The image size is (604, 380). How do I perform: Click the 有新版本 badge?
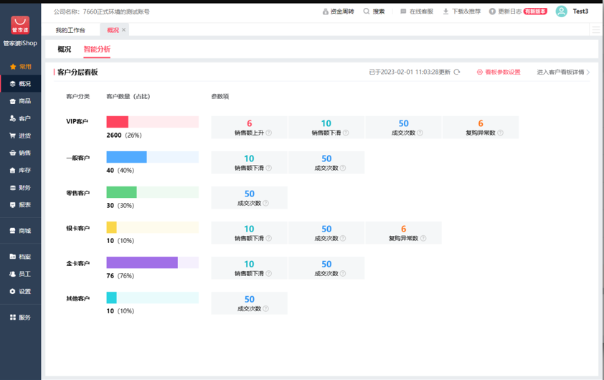pos(535,11)
